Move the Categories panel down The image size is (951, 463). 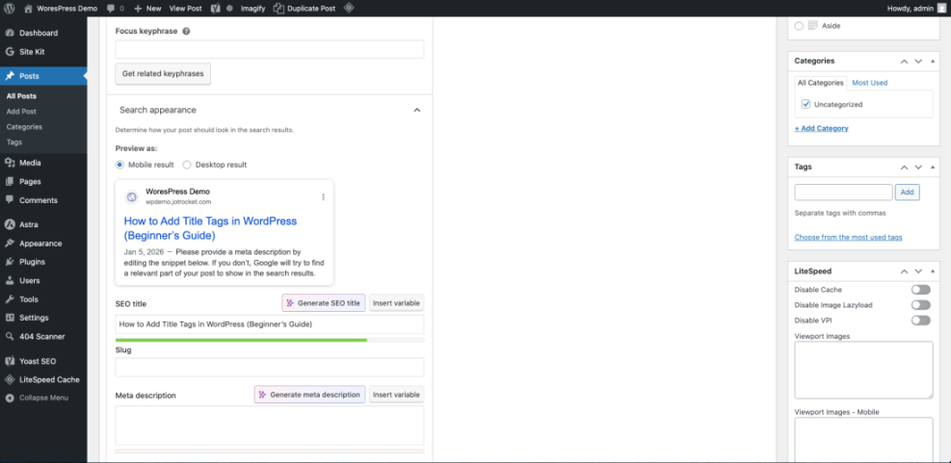click(918, 62)
